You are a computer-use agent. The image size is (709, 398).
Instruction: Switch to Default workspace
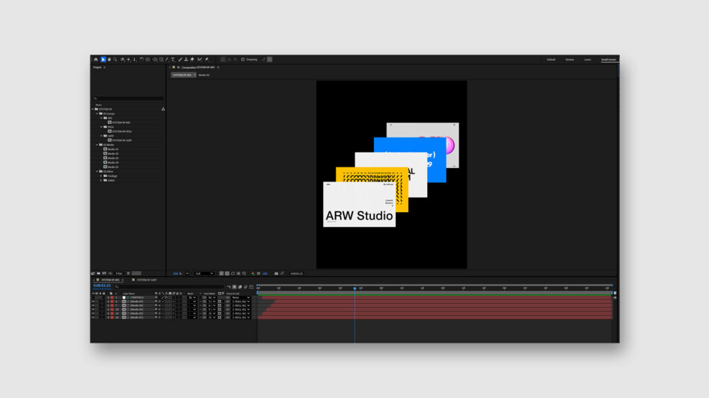550,60
